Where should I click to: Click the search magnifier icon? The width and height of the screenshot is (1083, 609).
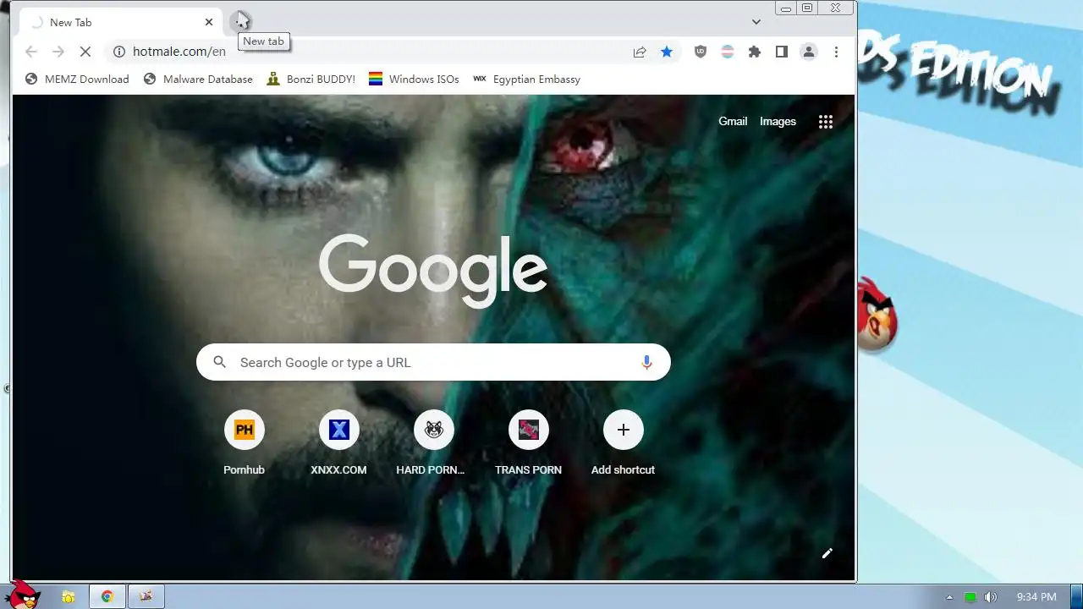(x=219, y=362)
